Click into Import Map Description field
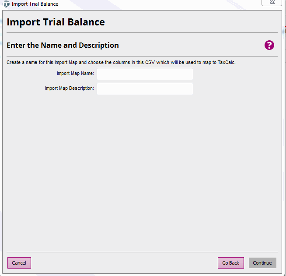This screenshot has width=286, height=276. (x=145, y=88)
